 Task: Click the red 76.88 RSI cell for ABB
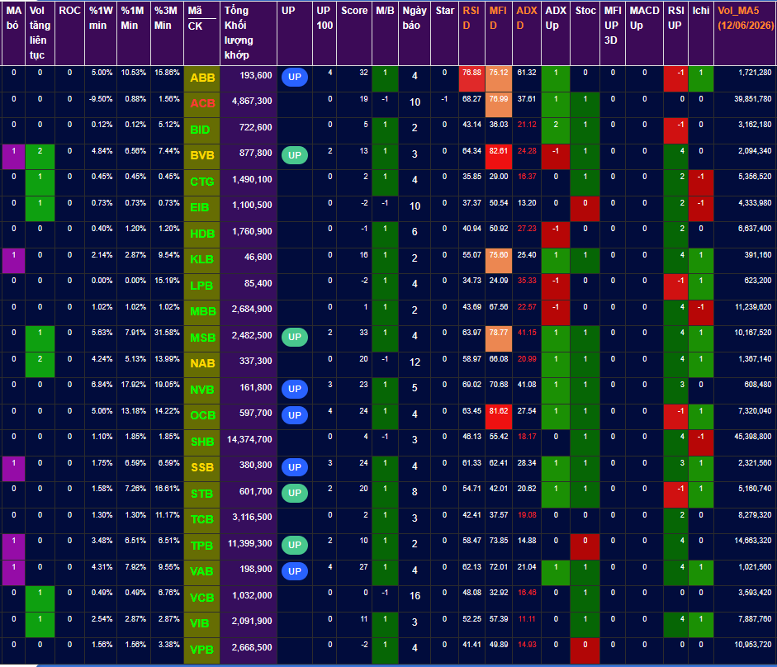click(471, 78)
